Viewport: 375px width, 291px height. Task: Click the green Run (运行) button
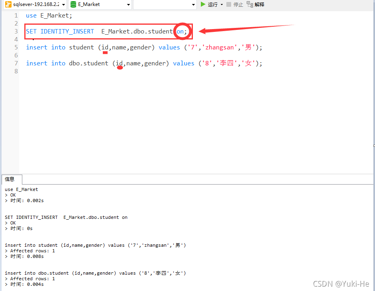(x=209, y=4)
